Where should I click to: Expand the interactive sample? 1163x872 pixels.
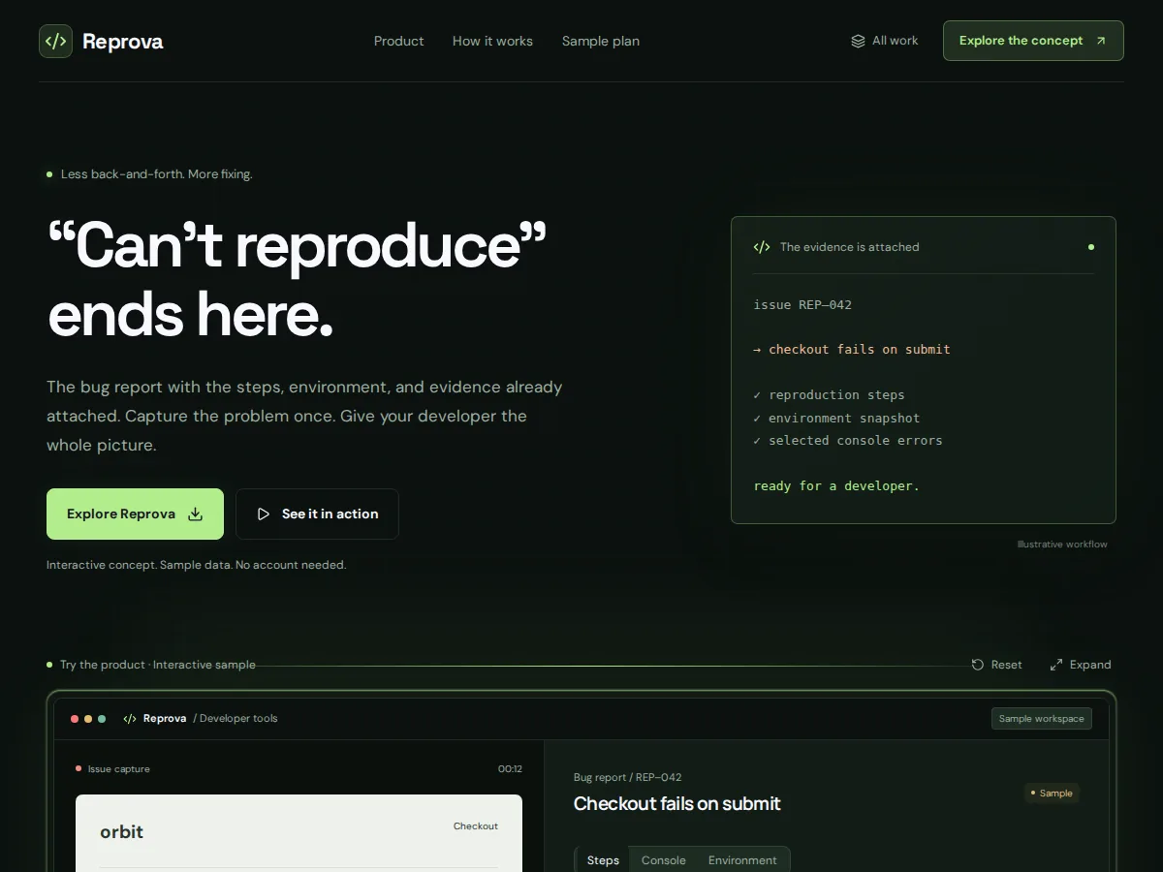pos(1081,665)
